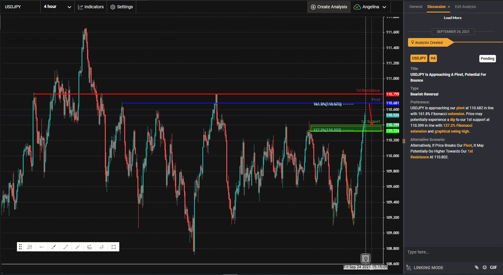The image size is (503, 275).
Task: Click the analysis title 'USDJPY Is Approaching A Pivot'
Action: (448, 77)
